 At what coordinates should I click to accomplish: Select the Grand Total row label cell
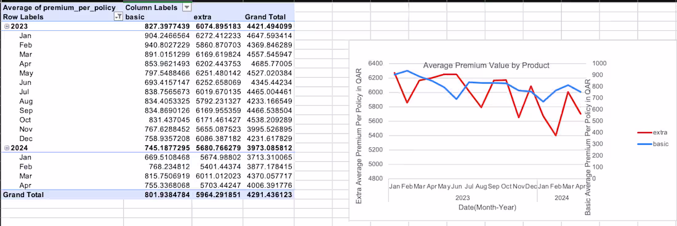coord(62,195)
